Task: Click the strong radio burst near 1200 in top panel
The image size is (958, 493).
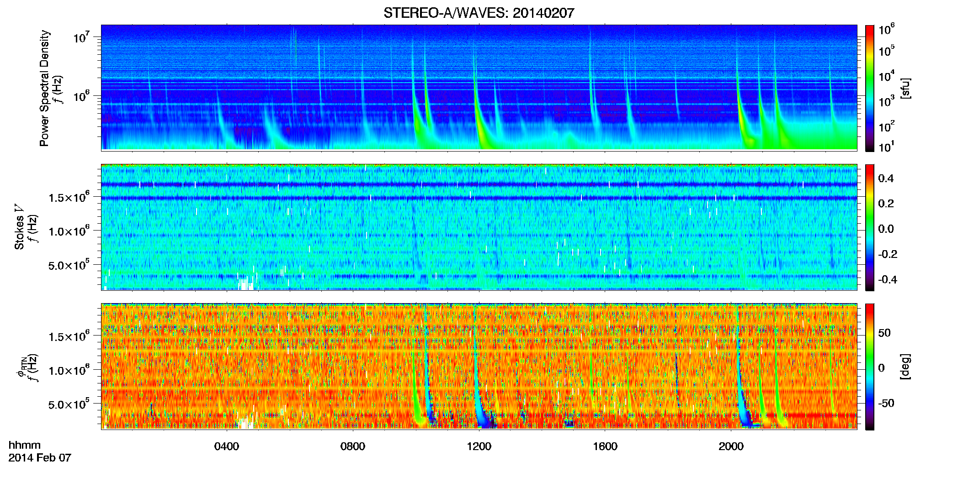Action: coord(481,126)
